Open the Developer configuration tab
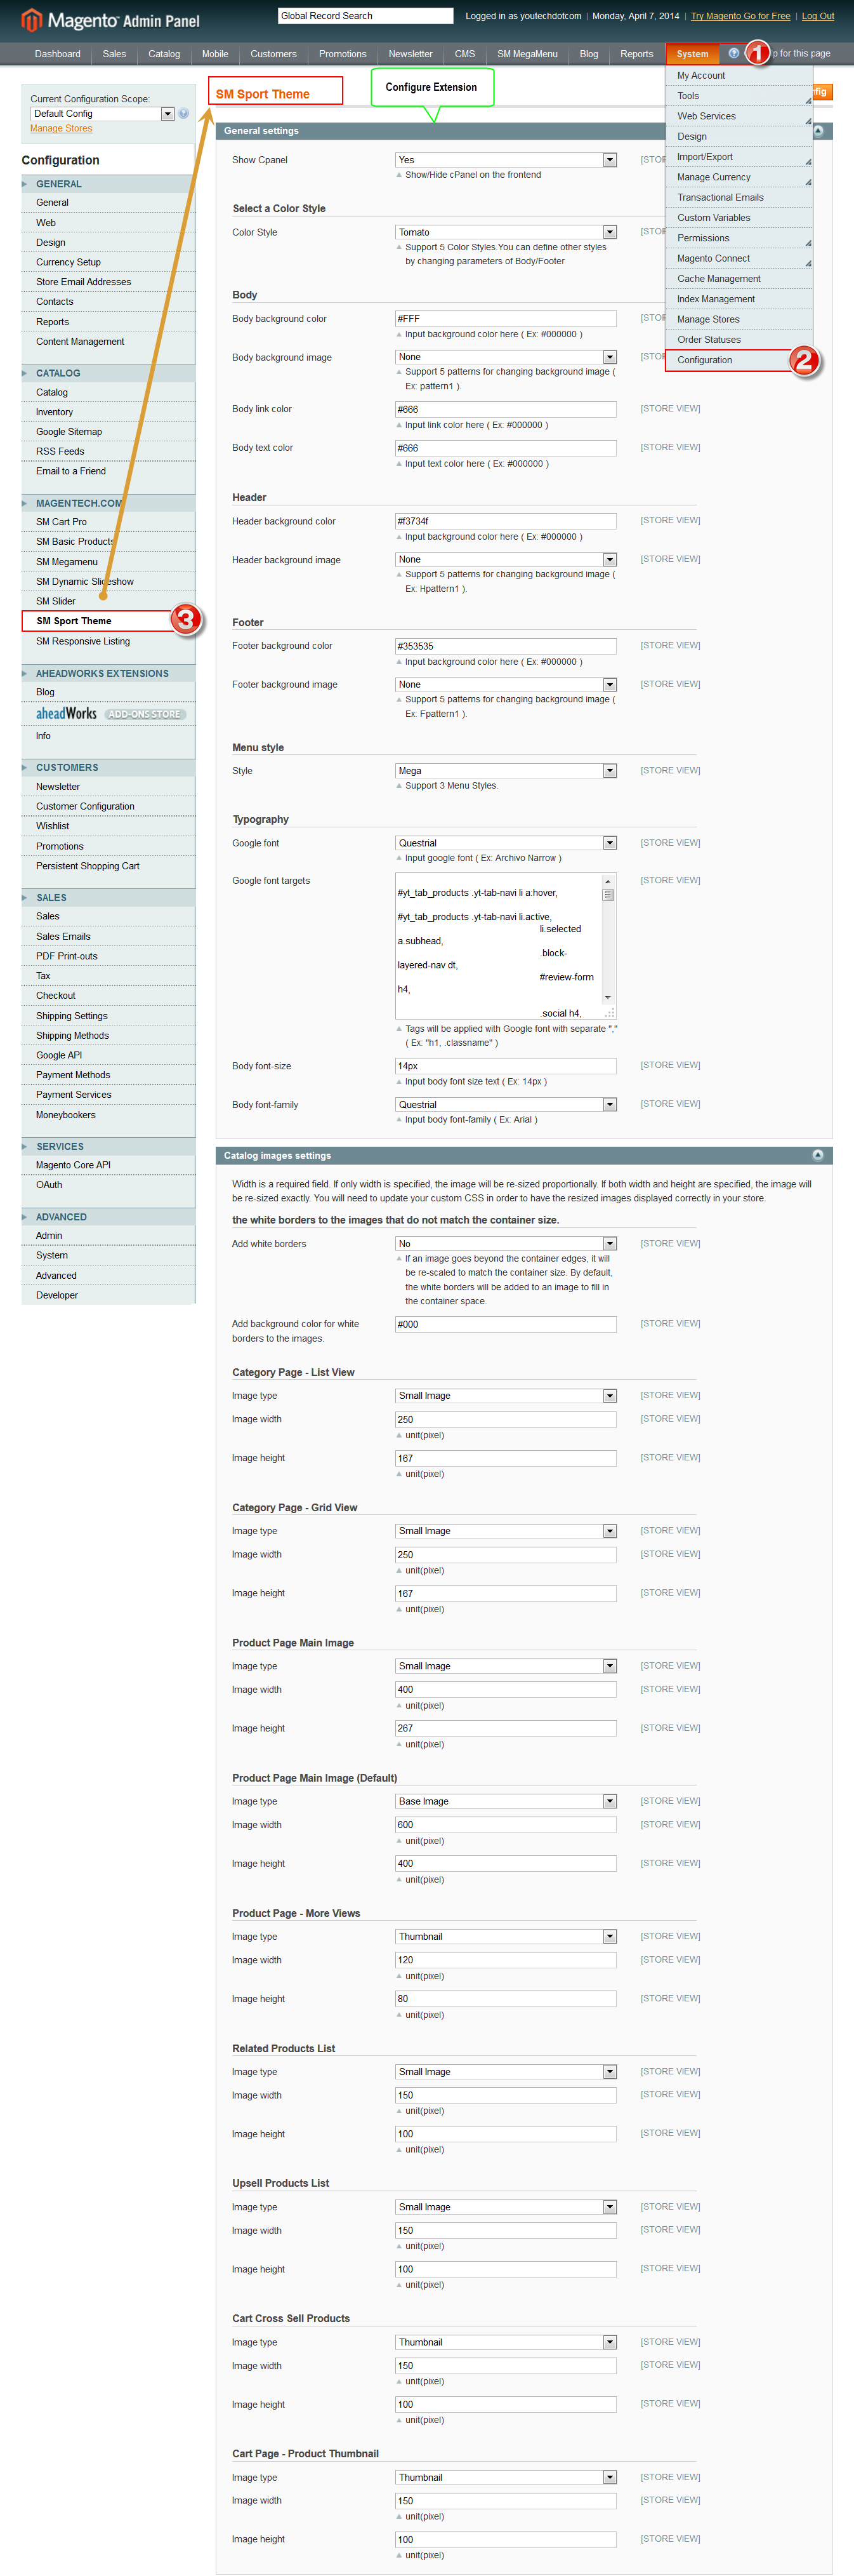 click(x=108, y=1295)
